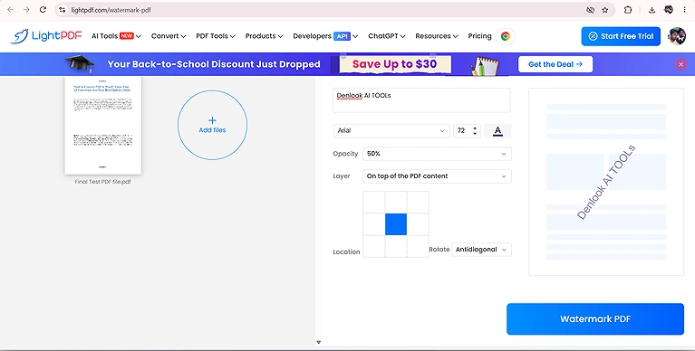The image size is (695, 351).
Task: Open the browser extensions puzzle icon
Action: tap(628, 10)
